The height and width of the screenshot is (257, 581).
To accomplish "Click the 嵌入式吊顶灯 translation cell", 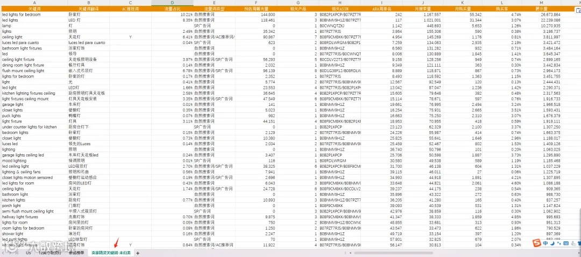I will 89,71.
